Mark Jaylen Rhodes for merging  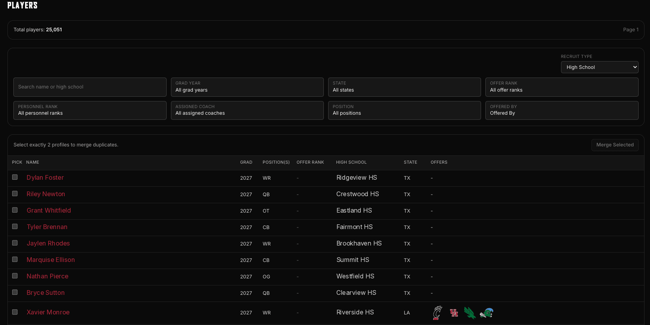coord(15,243)
